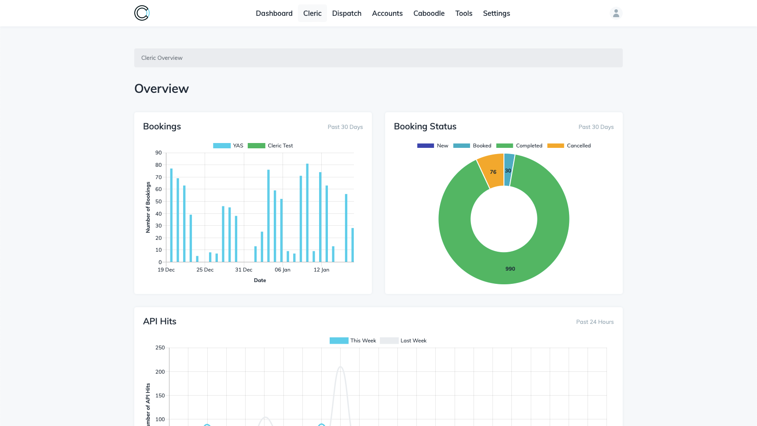Open the Tools menu
Image resolution: width=757 pixels, height=426 pixels.
click(464, 13)
